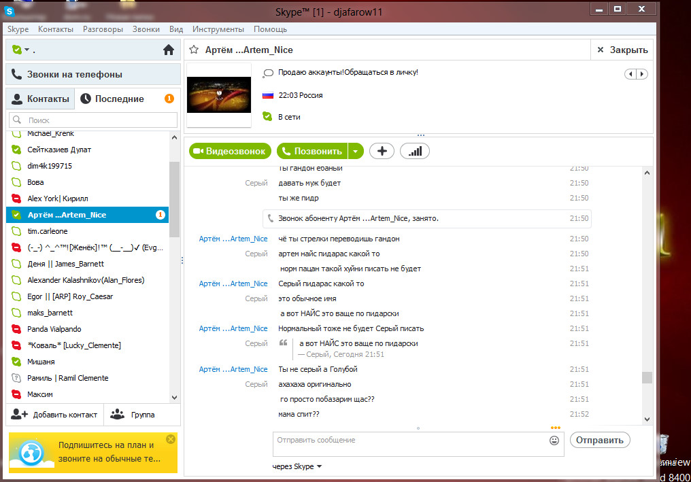Select contact Panda Vialpando
This screenshot has width=691, height=482.
point(87,329)
